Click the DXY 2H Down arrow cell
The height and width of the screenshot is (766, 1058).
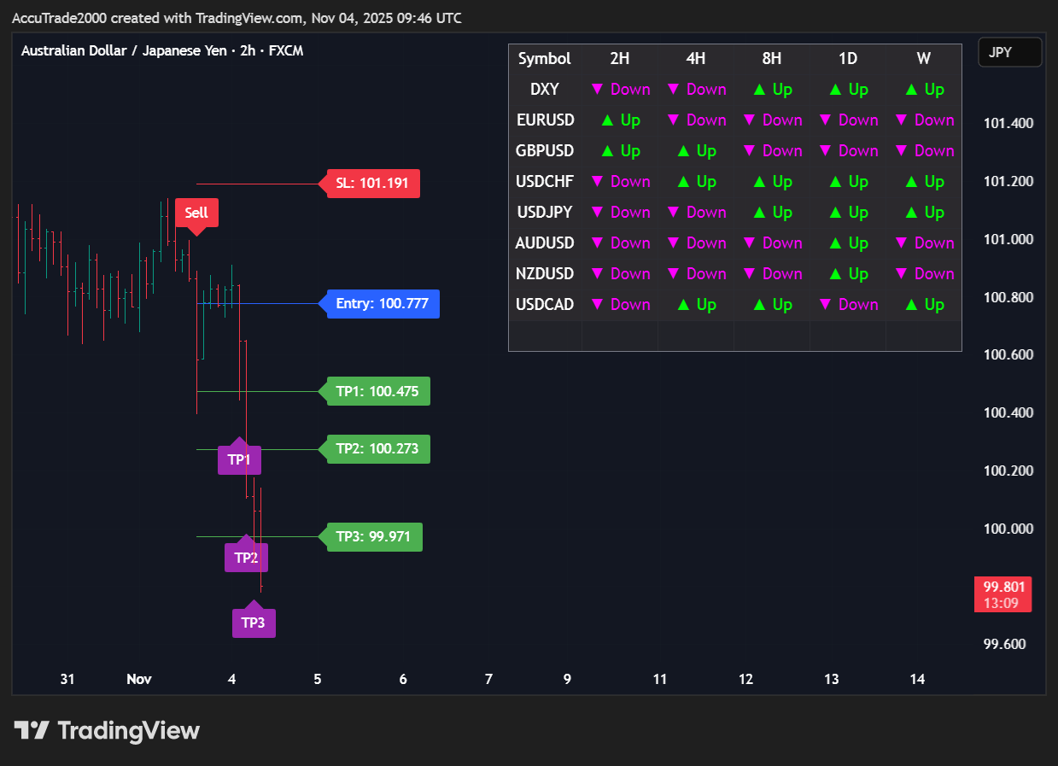621,90
